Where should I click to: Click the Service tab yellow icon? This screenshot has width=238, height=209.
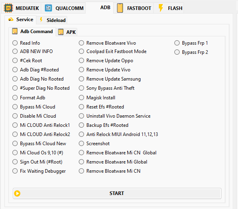tap(11, 20)
